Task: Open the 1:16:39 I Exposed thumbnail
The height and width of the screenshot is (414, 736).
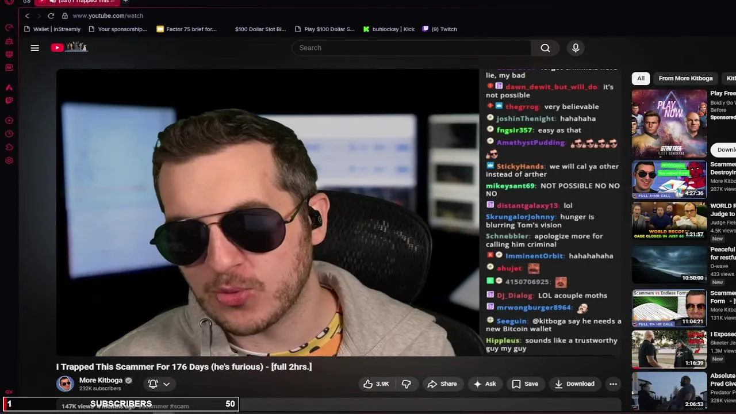Action: point(669,349)
